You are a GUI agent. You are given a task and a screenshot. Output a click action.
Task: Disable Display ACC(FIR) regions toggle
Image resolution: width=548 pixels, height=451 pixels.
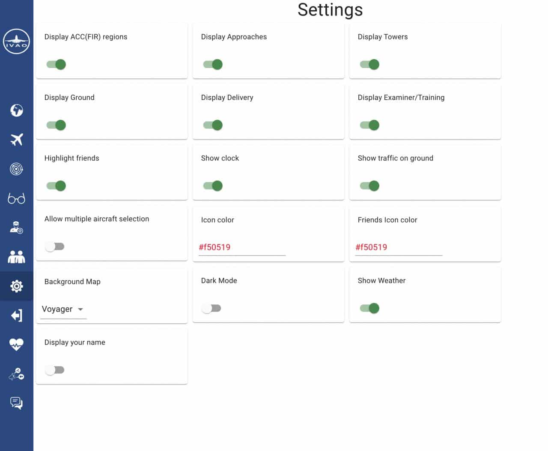point(56,64)
